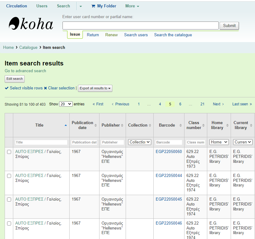Viewport: 255px width, 239px height.
Task: Check the box for barcode EGP22050060 row
Action: [9, 152]
